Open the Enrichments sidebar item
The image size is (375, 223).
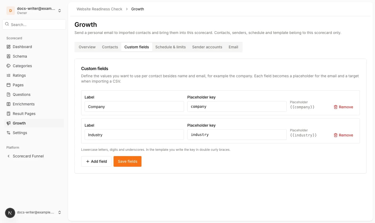tap(34, 104)
